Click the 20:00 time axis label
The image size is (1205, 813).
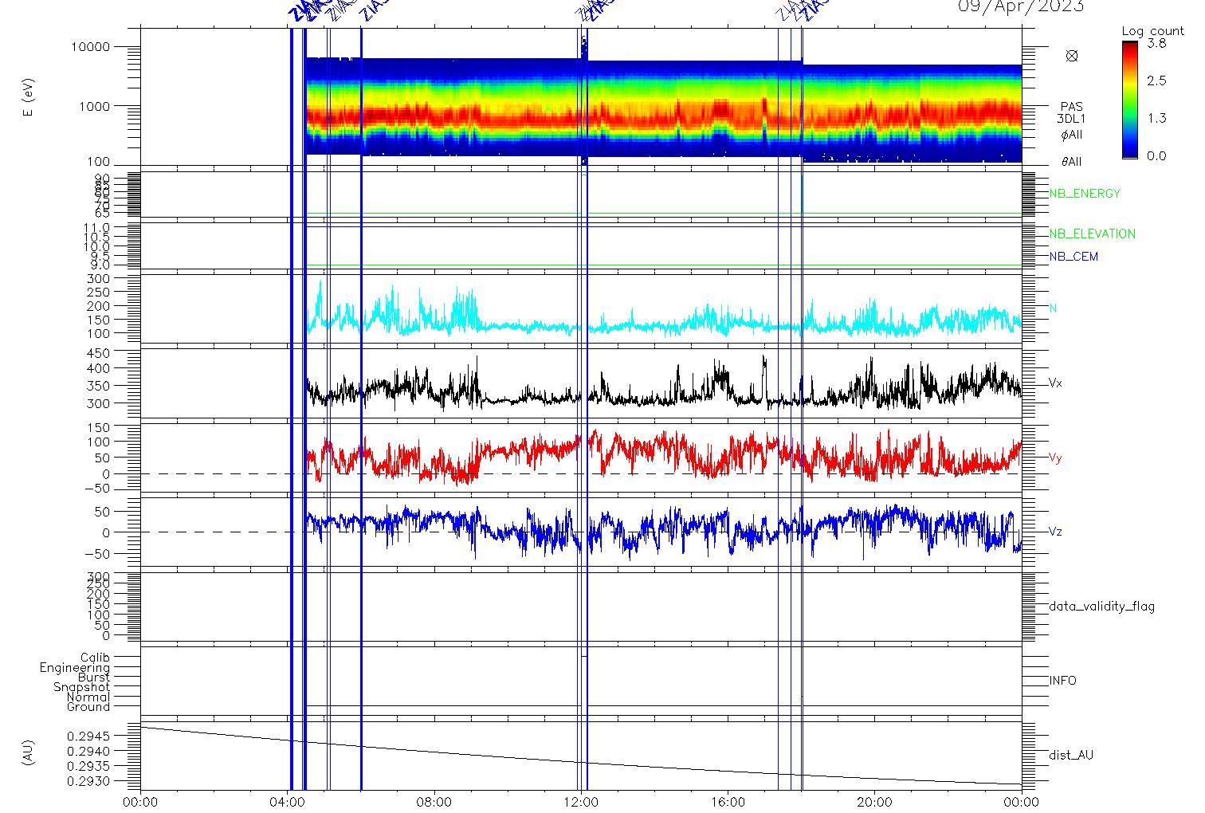tap(874, 802)
